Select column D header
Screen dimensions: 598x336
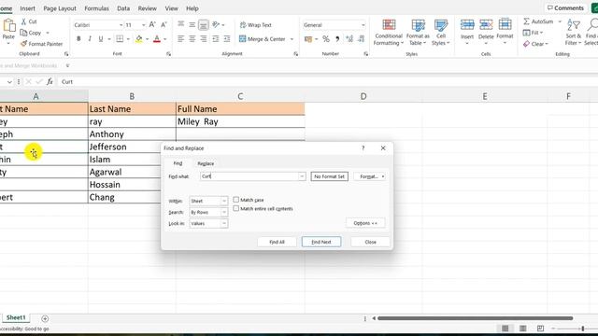[x=363, y=96]
